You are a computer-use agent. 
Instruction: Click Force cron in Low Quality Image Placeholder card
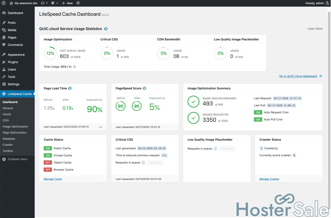click(227, 149)
